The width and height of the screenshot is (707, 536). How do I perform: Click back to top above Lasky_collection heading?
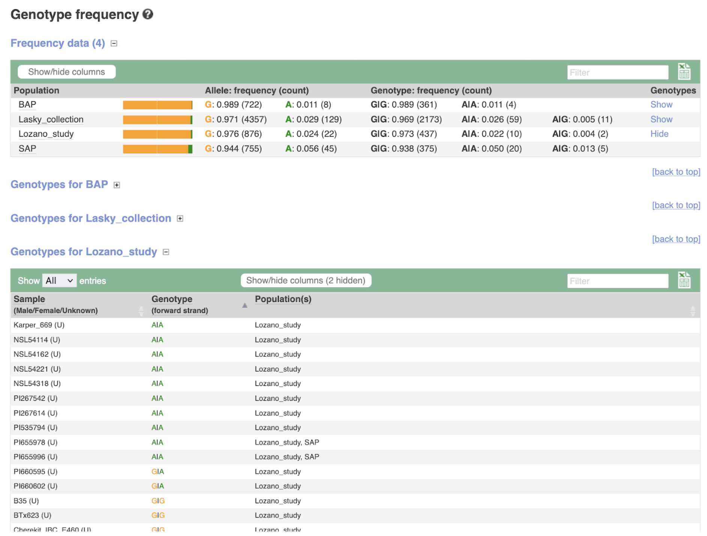[x=676, y=205]
